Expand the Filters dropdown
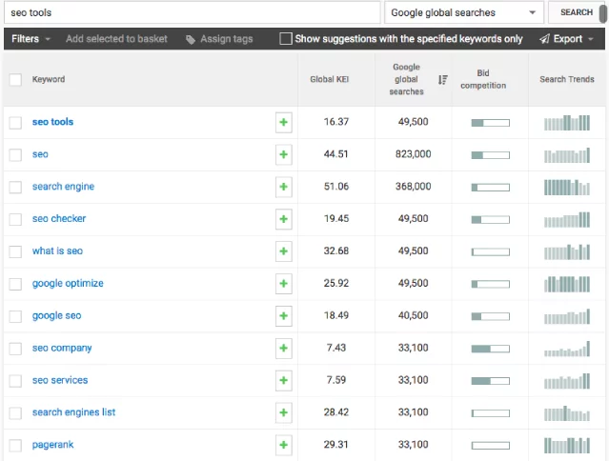 click(x=31, y=39)
